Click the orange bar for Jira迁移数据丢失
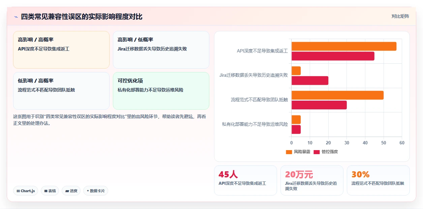The width and height of the screenshot is (423, 209). [x=296, y=71]
